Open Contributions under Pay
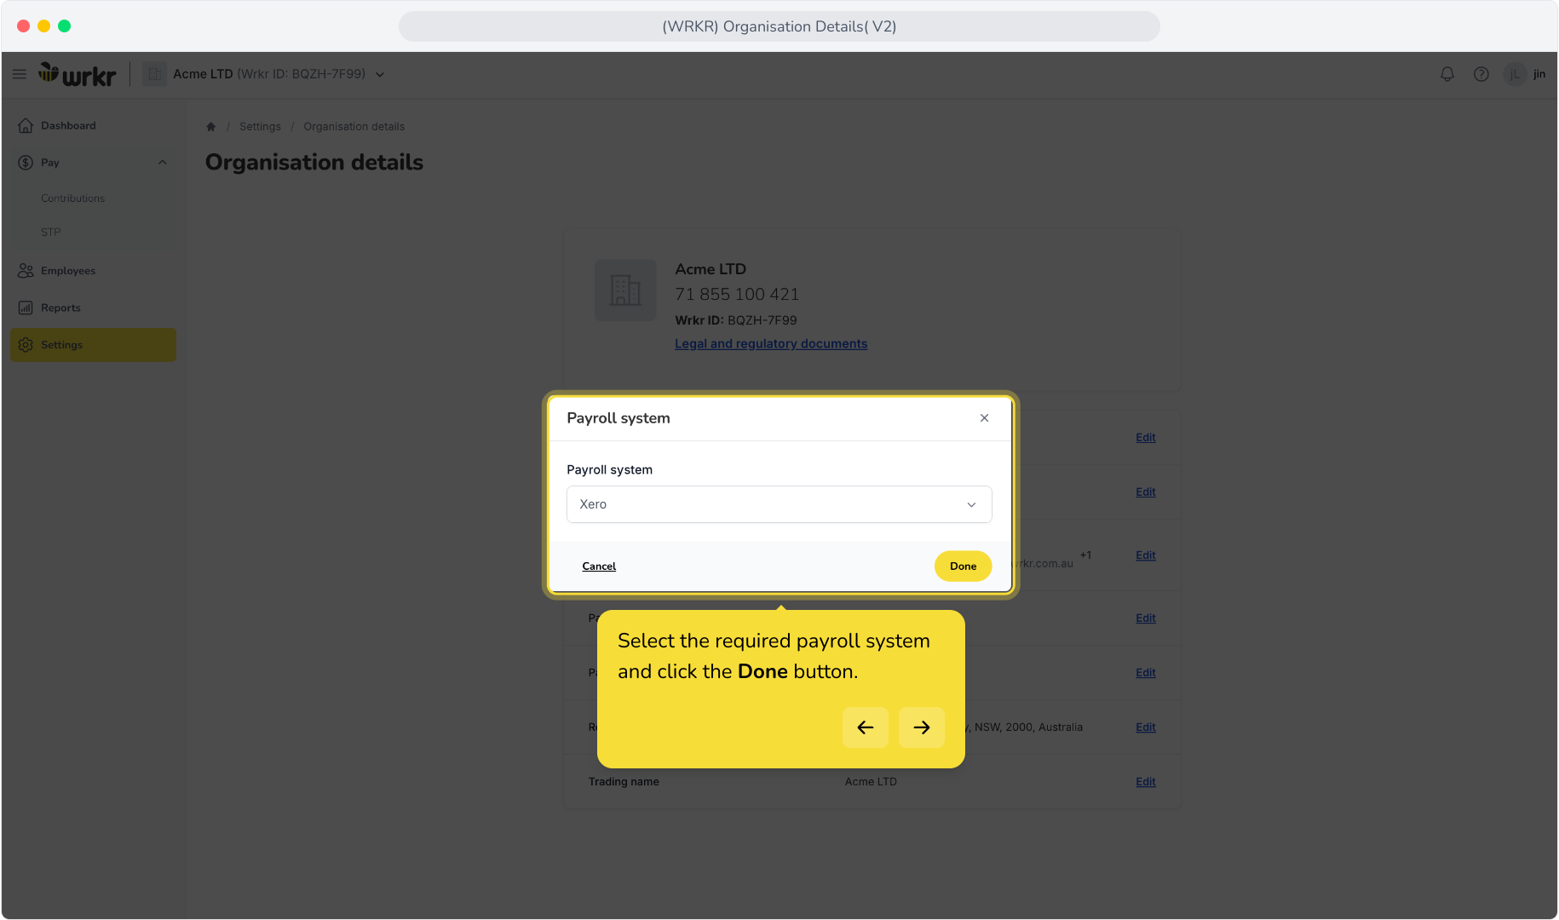1559x920 pixels. (73, 198)
